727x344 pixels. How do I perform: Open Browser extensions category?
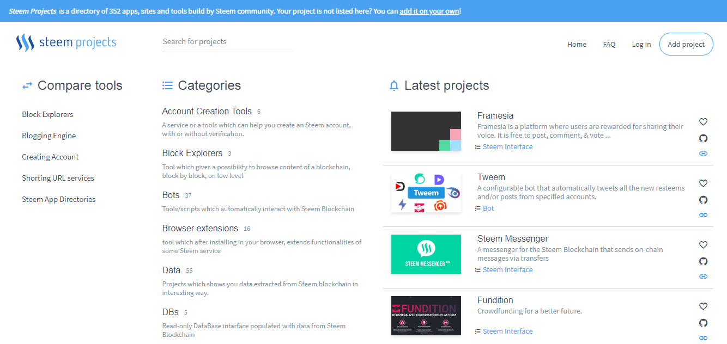[200, 228]
